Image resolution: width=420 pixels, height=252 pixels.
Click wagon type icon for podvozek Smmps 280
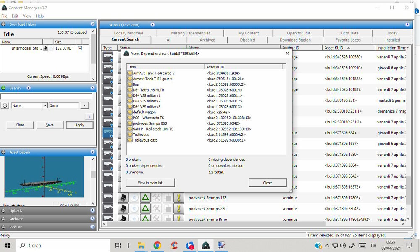(108, 208)
